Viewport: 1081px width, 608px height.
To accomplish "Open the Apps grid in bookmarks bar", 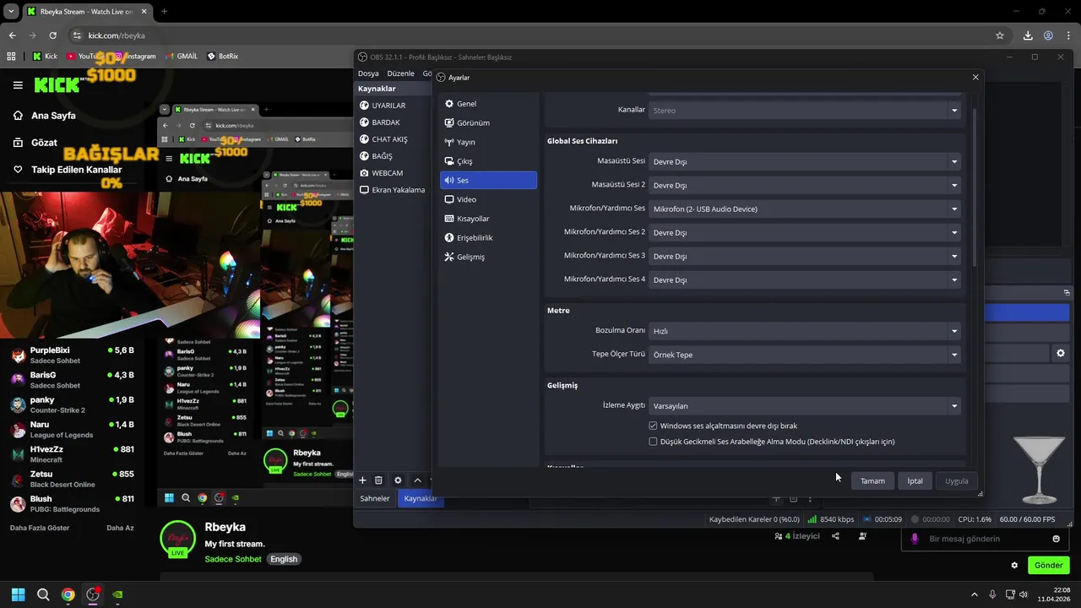I will click(11, 56).
